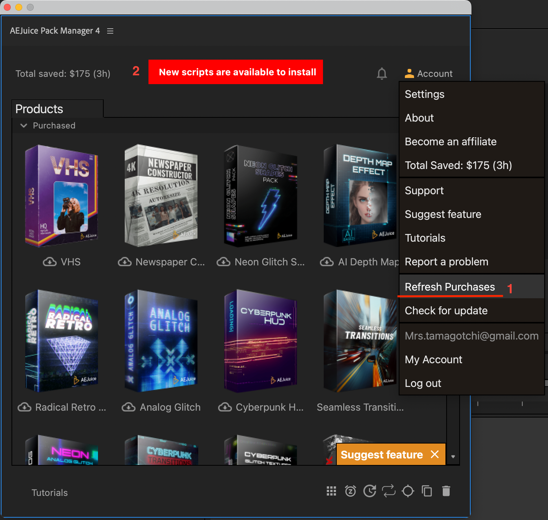Image resolution: width=548 pixels, height=520 pixels.
Task: Click the notification bell icon
Action: click(382, 73)
